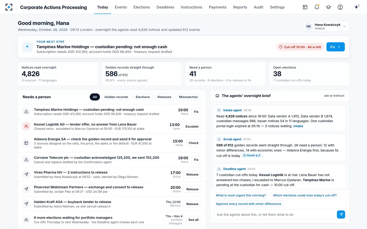The height and width of the screenshot is (229, 367).
Task: Click the sparkle icon beside Your Next Step
Action: tap(27, 47)
